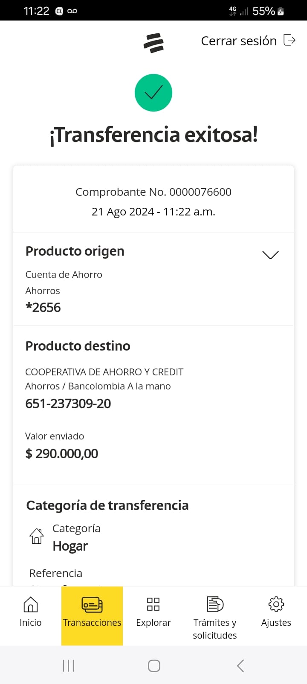Open the Explorar grid icon
Screen dimensions: 307x684
(153, 604)
